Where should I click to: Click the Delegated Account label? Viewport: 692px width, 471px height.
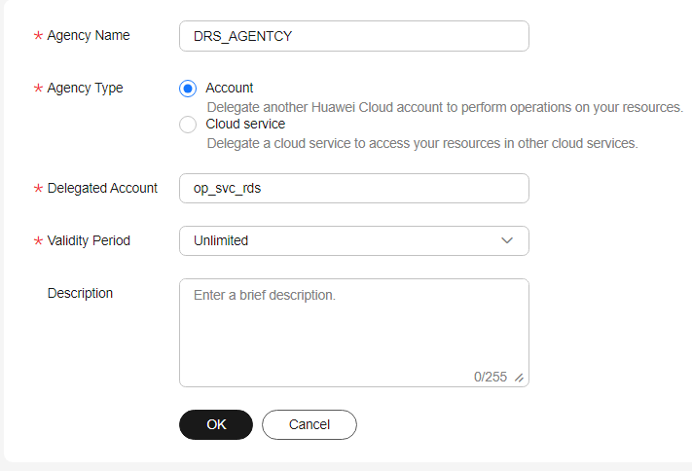(102, 188)
